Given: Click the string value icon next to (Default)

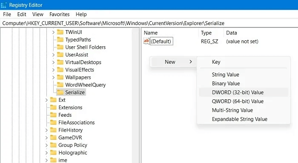Looking at the screenshot, I should coord(146,41).
